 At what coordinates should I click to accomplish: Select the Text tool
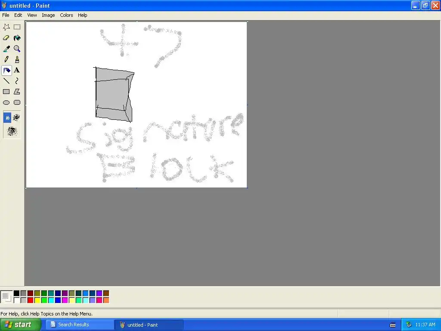(x=17, y=70)
